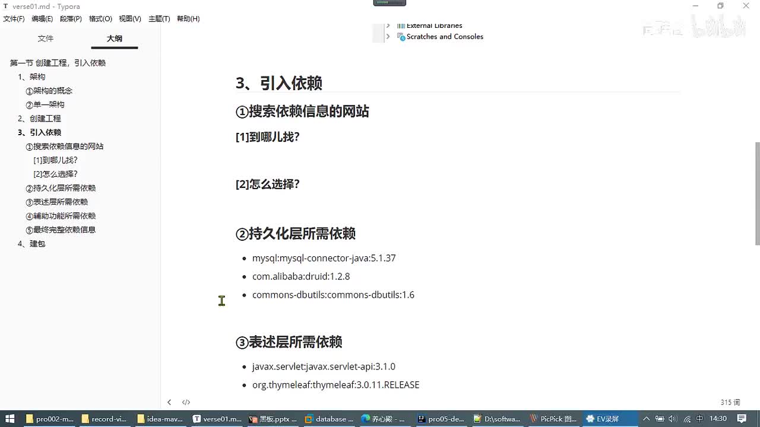Click the heading ①搜索依赖信息的网站 in the document
Image resolution: width=760 pixels, height=427 pixels.
click(x=302, y=111)
